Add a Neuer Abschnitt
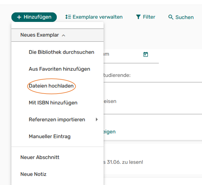The width and height of the screenshot is (202, 185). tap(40, 158)
